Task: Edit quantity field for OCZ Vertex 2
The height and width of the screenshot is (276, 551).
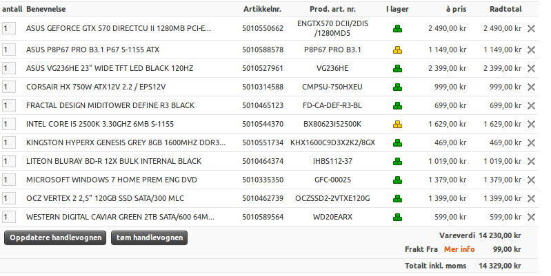Action: (9, 198)
